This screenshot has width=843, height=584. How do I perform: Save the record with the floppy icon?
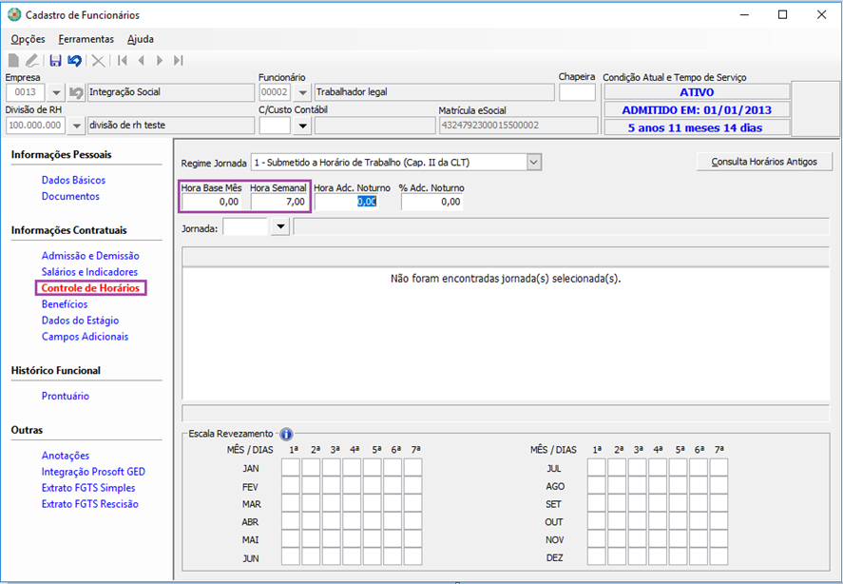(55, 60)
